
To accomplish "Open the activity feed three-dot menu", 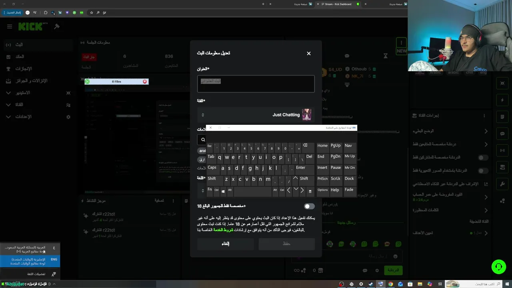I will click(x=173, y=201).
